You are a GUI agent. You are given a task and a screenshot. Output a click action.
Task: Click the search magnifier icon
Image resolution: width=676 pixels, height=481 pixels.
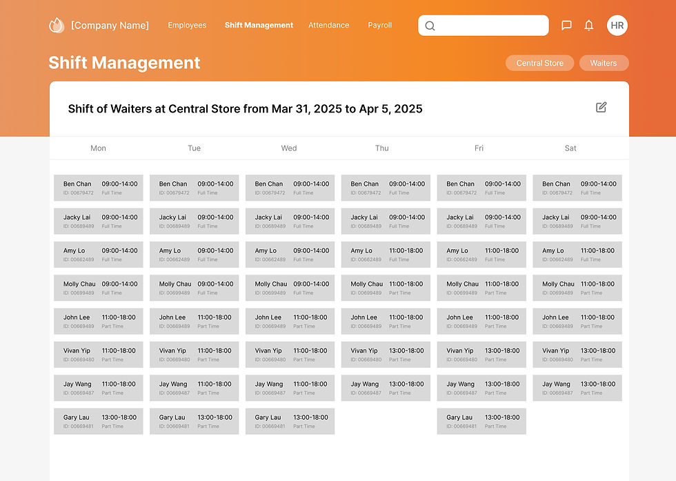(430, 25)
